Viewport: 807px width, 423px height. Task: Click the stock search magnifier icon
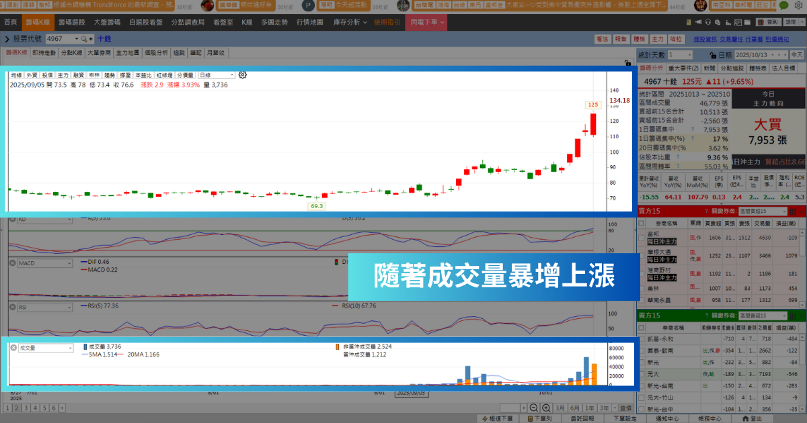pos(84,39)
